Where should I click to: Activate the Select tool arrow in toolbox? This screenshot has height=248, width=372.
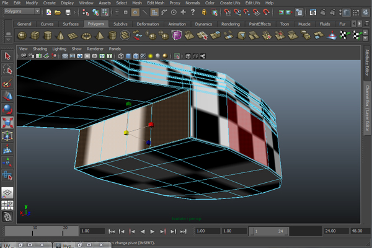[7, 56]
